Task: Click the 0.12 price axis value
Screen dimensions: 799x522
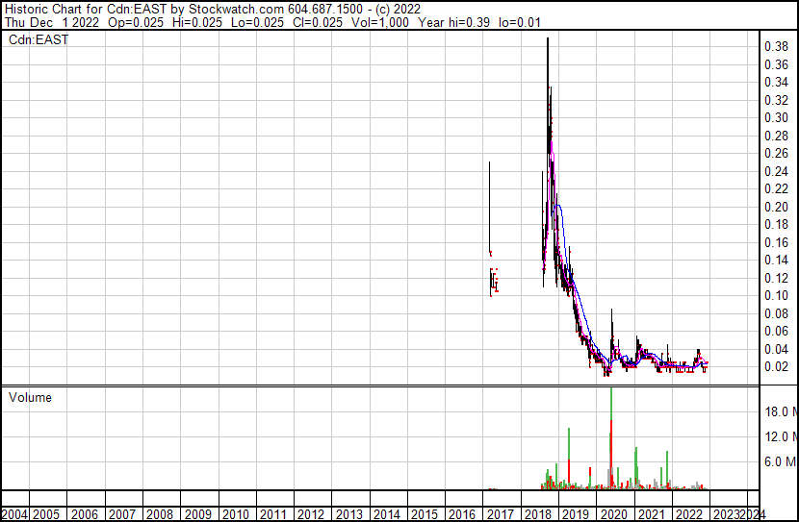Action: (776, 278)
